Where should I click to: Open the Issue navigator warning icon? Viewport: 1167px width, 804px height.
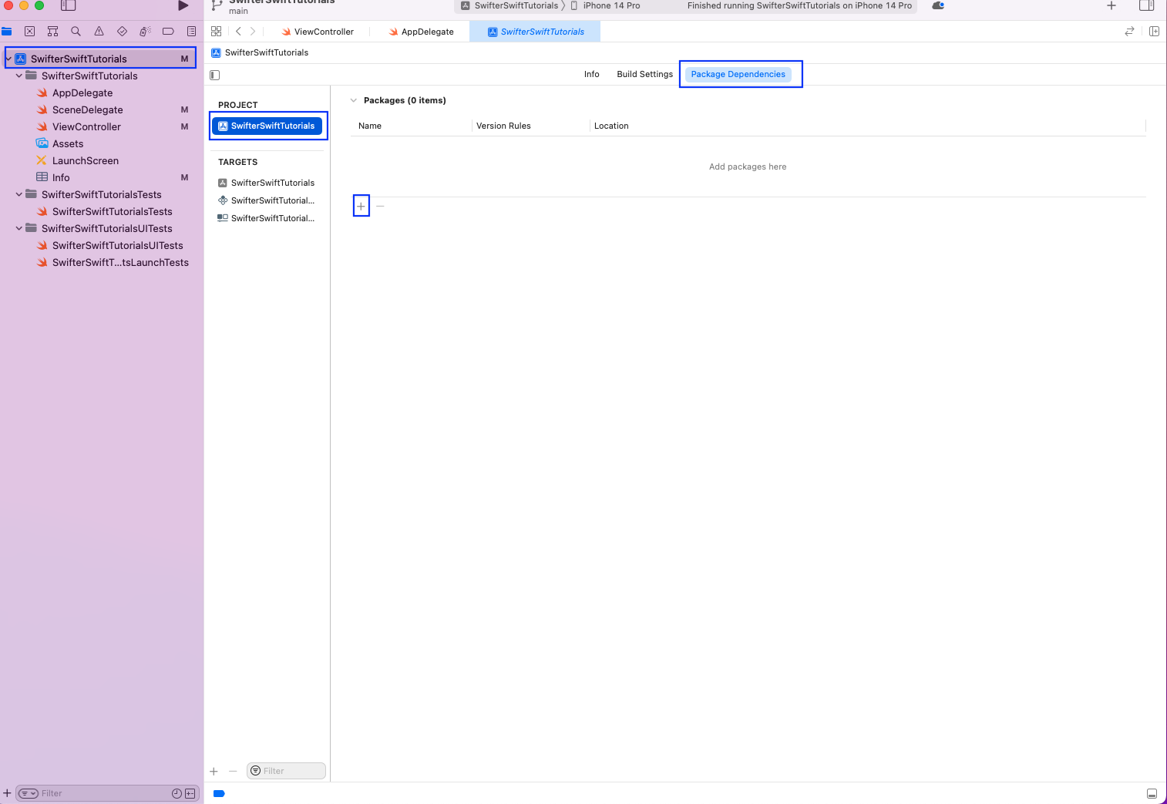[99, 32]
